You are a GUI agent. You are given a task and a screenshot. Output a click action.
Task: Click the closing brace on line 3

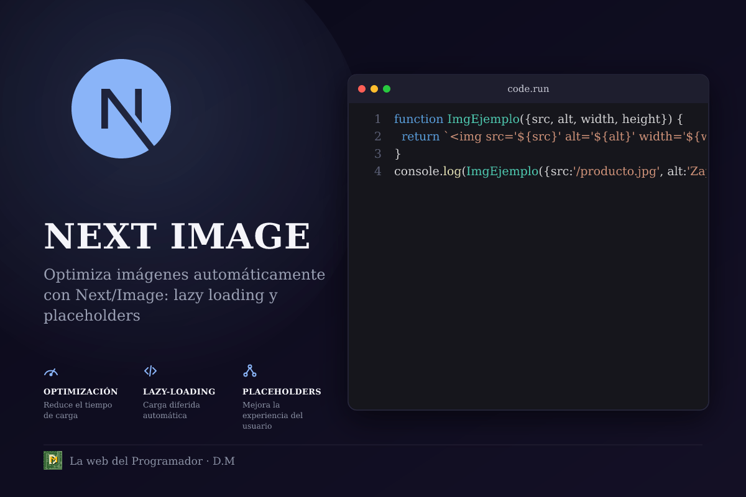pos(398,153)
